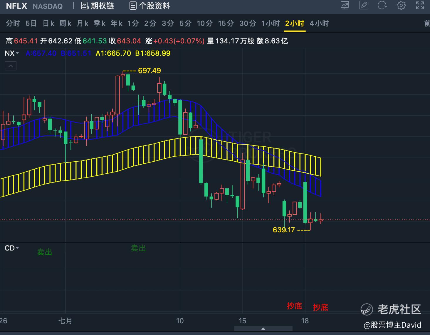The width and height of the screenshot is (430, 335).
Task: Click the B:651.51 indicator value
Action: click(76, 53)
